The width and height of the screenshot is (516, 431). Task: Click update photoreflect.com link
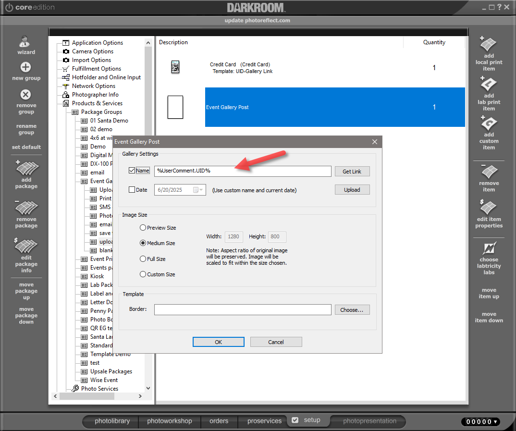(258, 20)
